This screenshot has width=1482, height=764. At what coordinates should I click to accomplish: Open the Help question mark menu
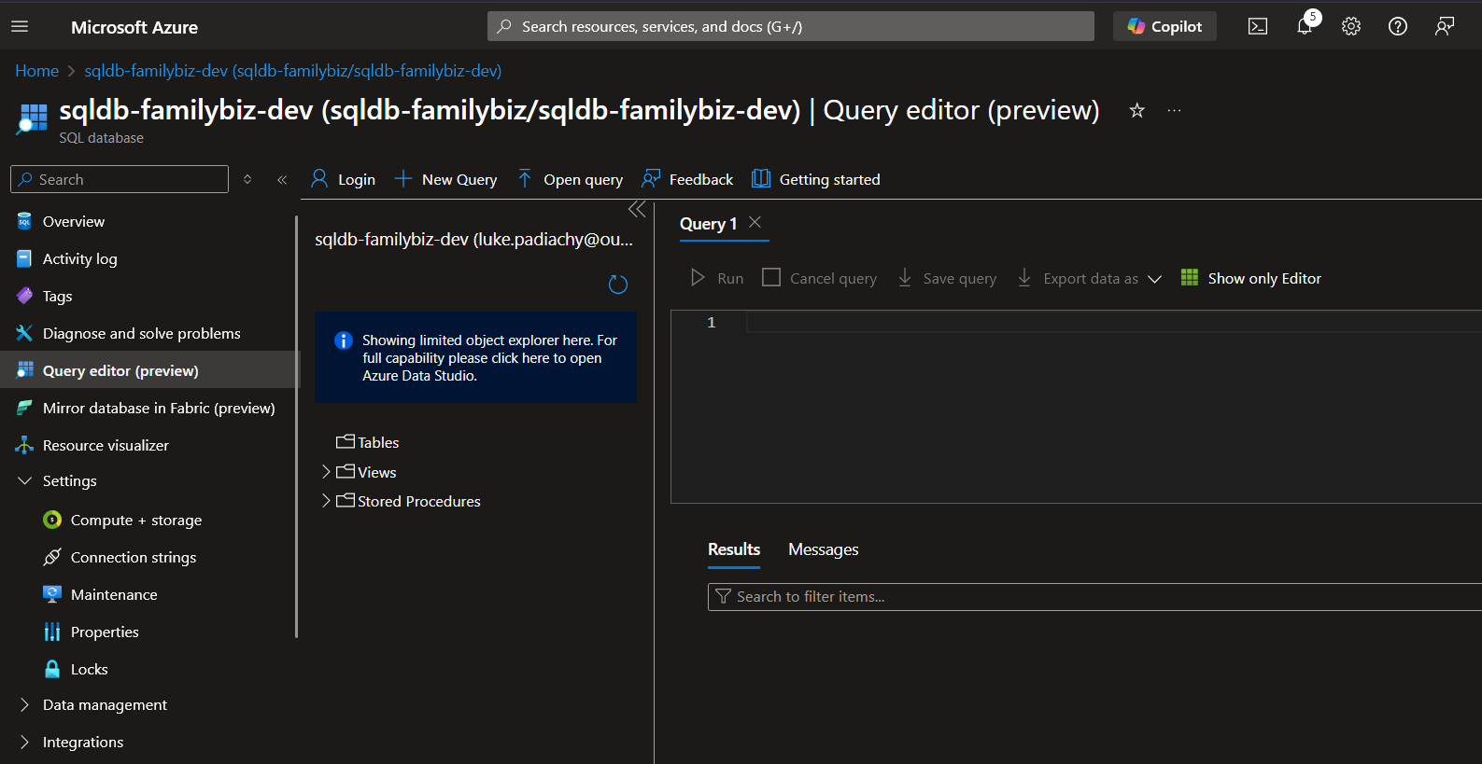tap(1398, 27)
